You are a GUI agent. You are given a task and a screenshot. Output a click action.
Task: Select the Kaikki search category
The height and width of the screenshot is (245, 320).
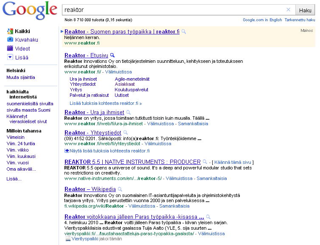pyautogui.click(x=22, y=31)
